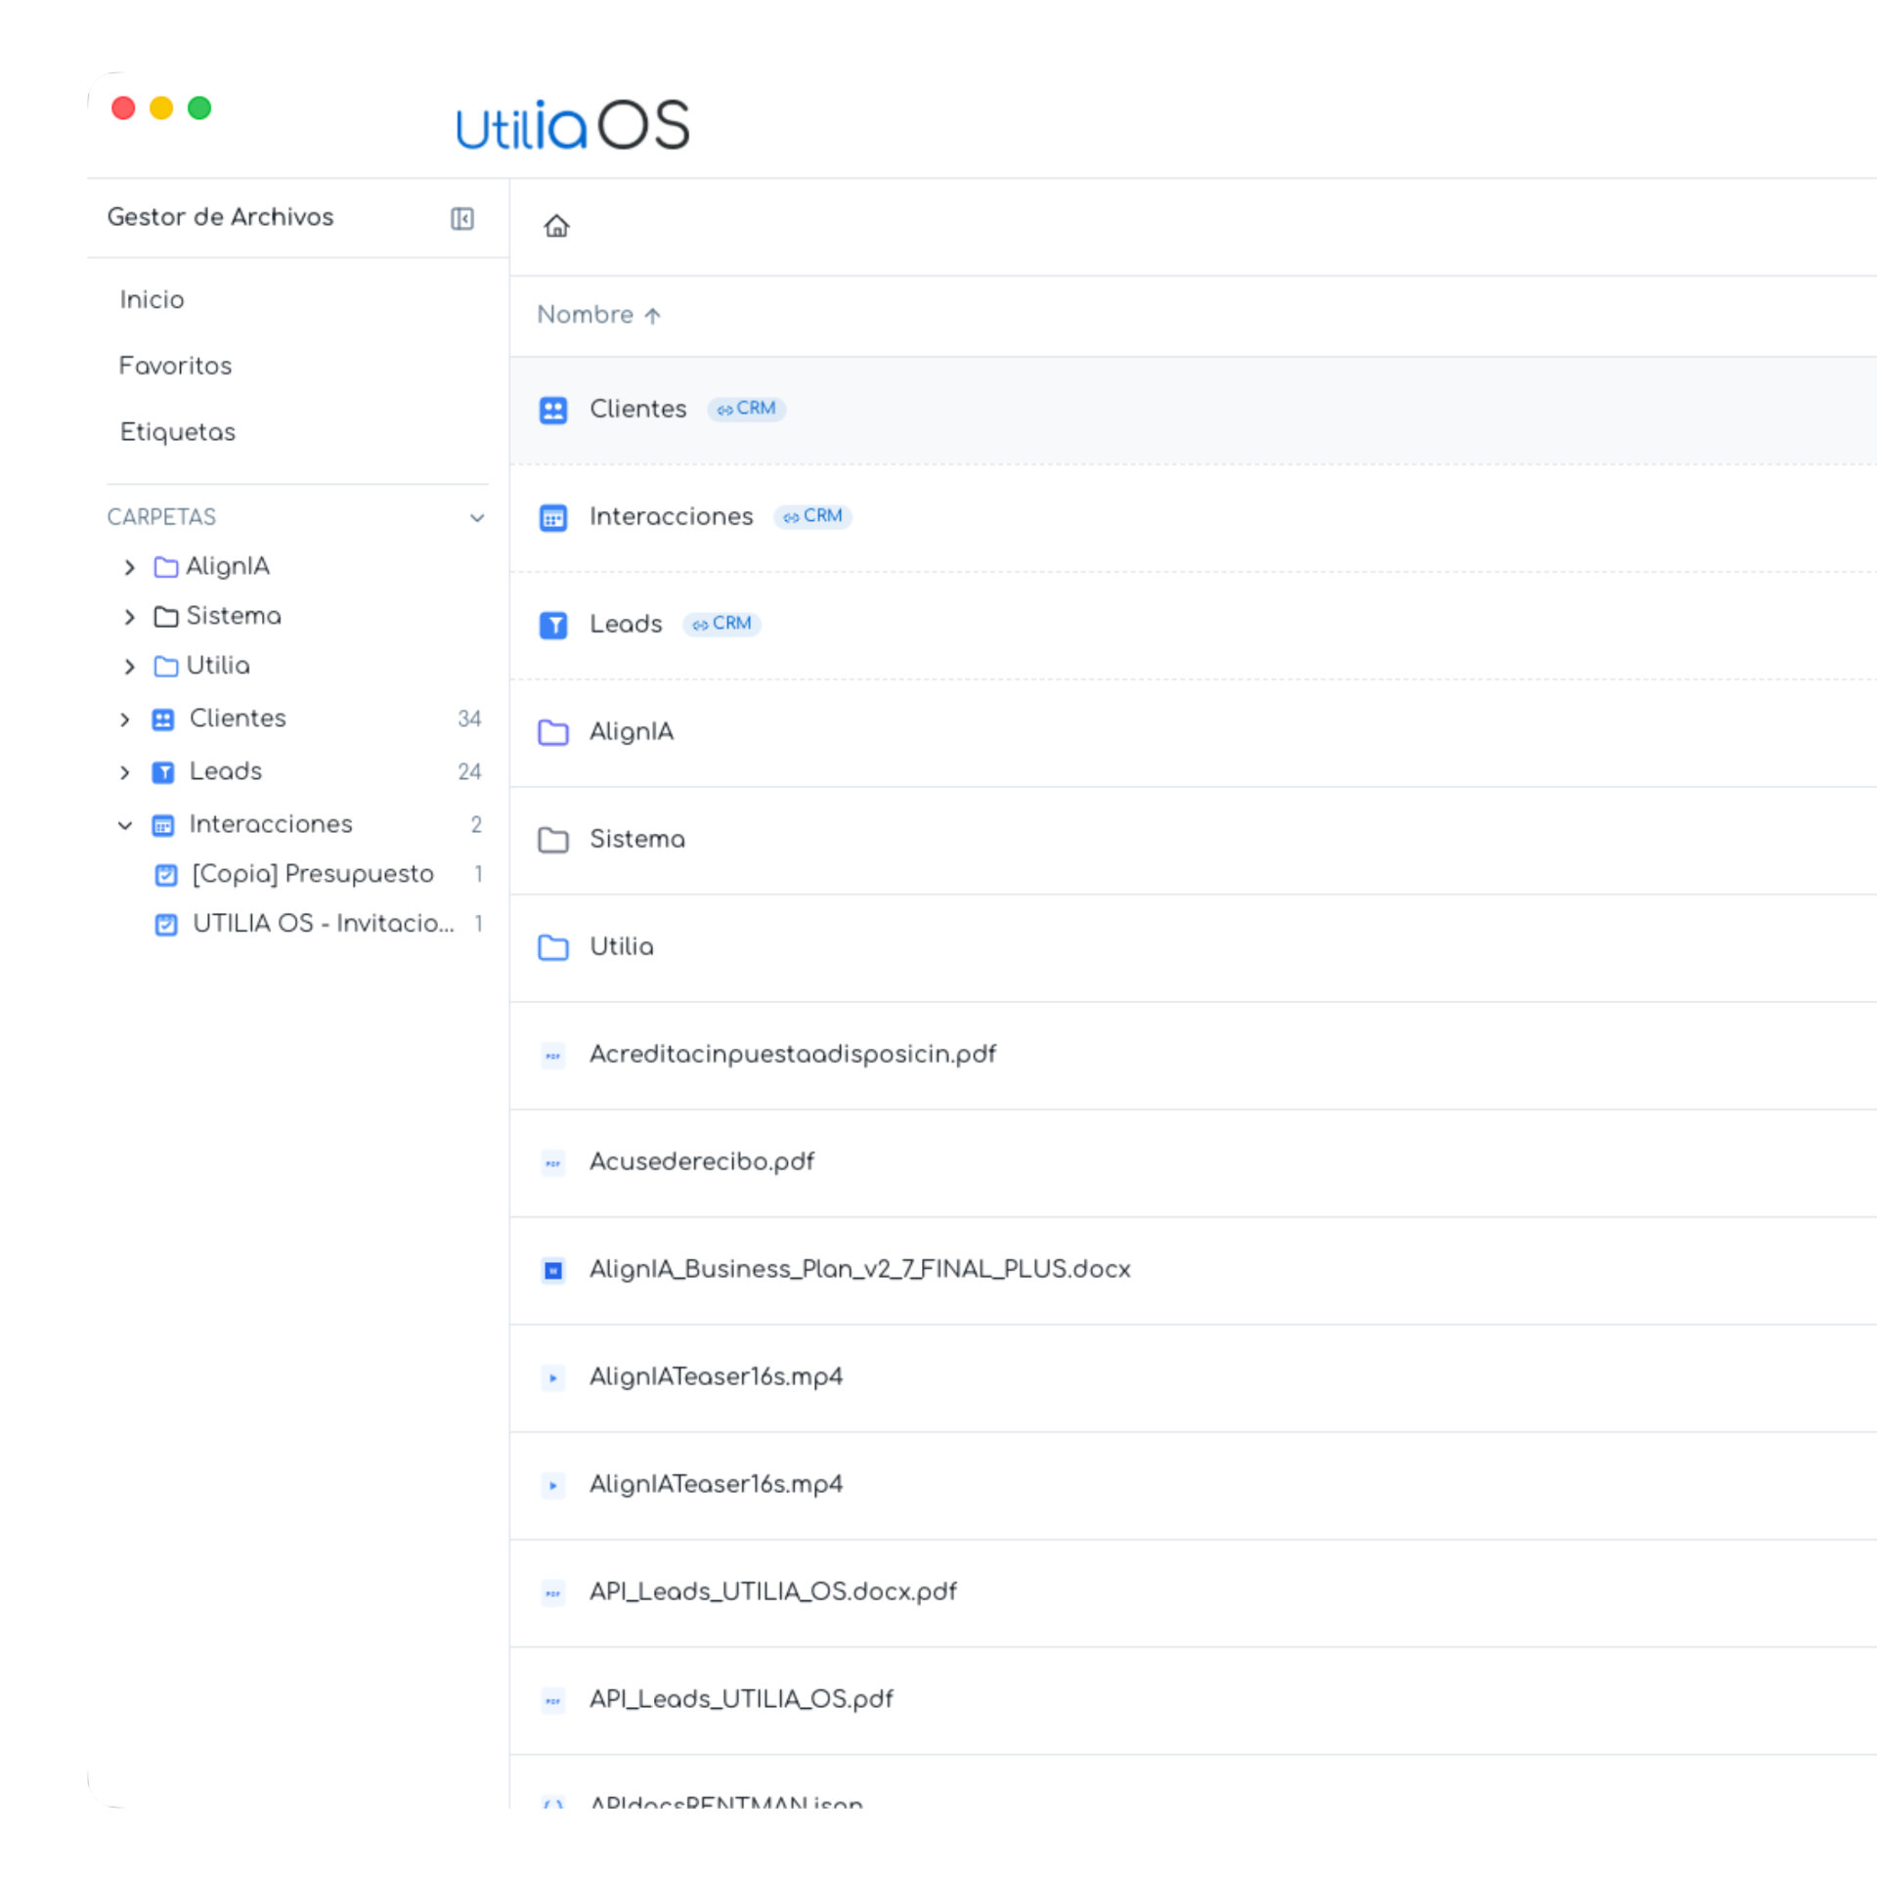Collapse the Gestor de Archivos sidebar panel
Viewport: 1877px width, 1877px height.
tap(462, 218)
